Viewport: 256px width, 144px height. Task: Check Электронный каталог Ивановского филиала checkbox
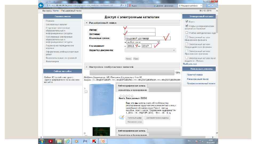pos(187,37)
